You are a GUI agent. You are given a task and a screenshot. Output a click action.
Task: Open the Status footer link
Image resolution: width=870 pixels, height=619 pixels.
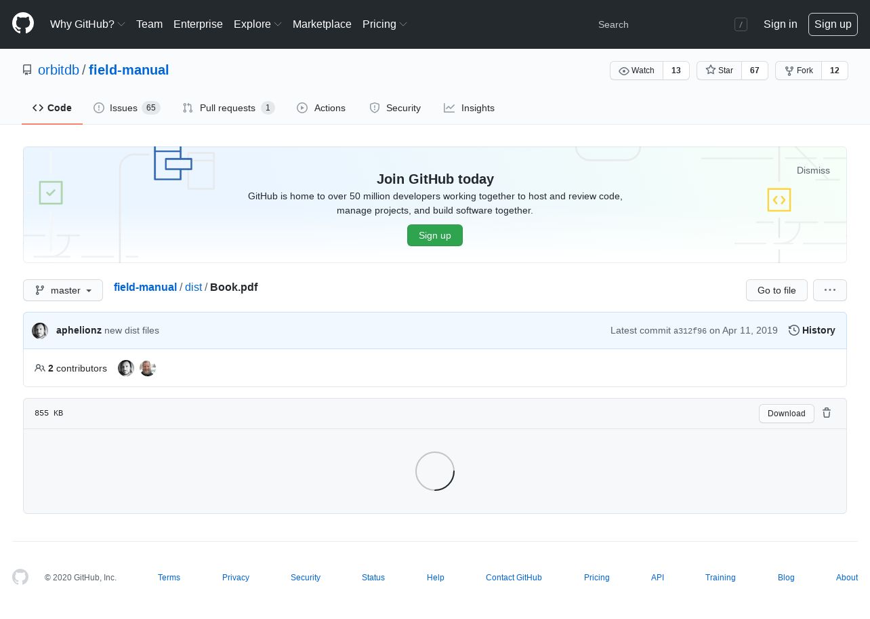(x=373, y=578)
